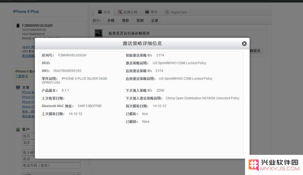Image resolution: width=303 pixels, height=175 pixels.
Task: Filter display by 案例
Action: (140, 20)
